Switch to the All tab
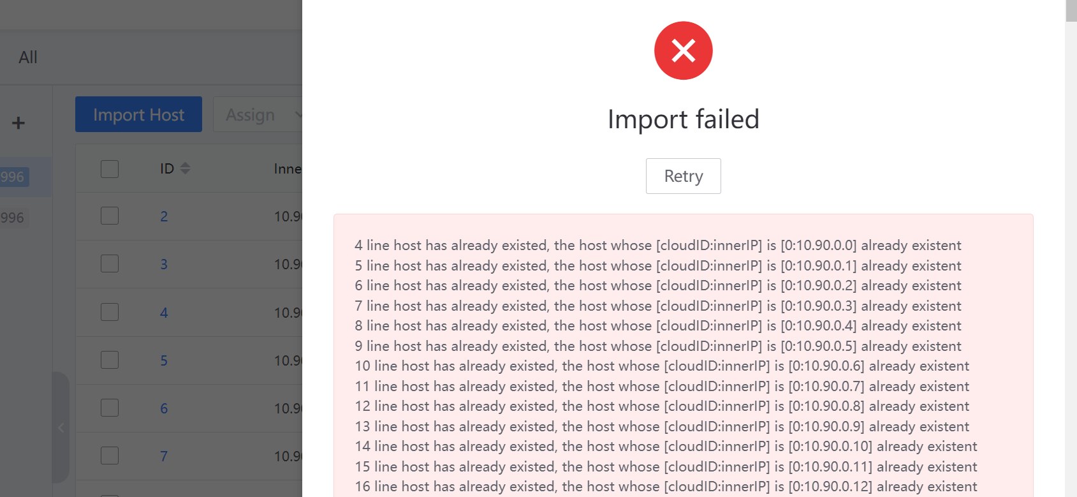 (x=28, y=57)
